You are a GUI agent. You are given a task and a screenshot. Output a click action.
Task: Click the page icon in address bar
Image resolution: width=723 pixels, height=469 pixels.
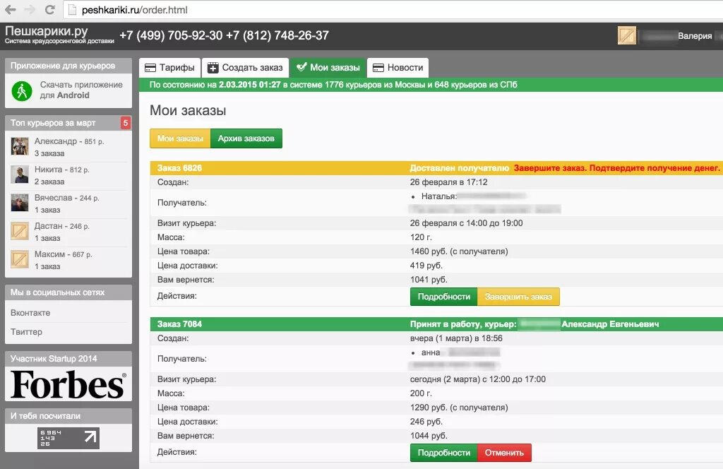(x=72, y=10)
